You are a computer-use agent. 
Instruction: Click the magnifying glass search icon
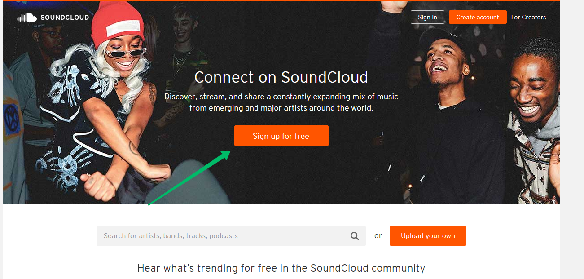tap(355, 236)
